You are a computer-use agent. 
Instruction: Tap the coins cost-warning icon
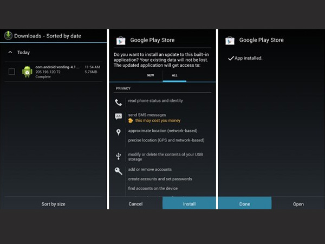pos(131,120)
